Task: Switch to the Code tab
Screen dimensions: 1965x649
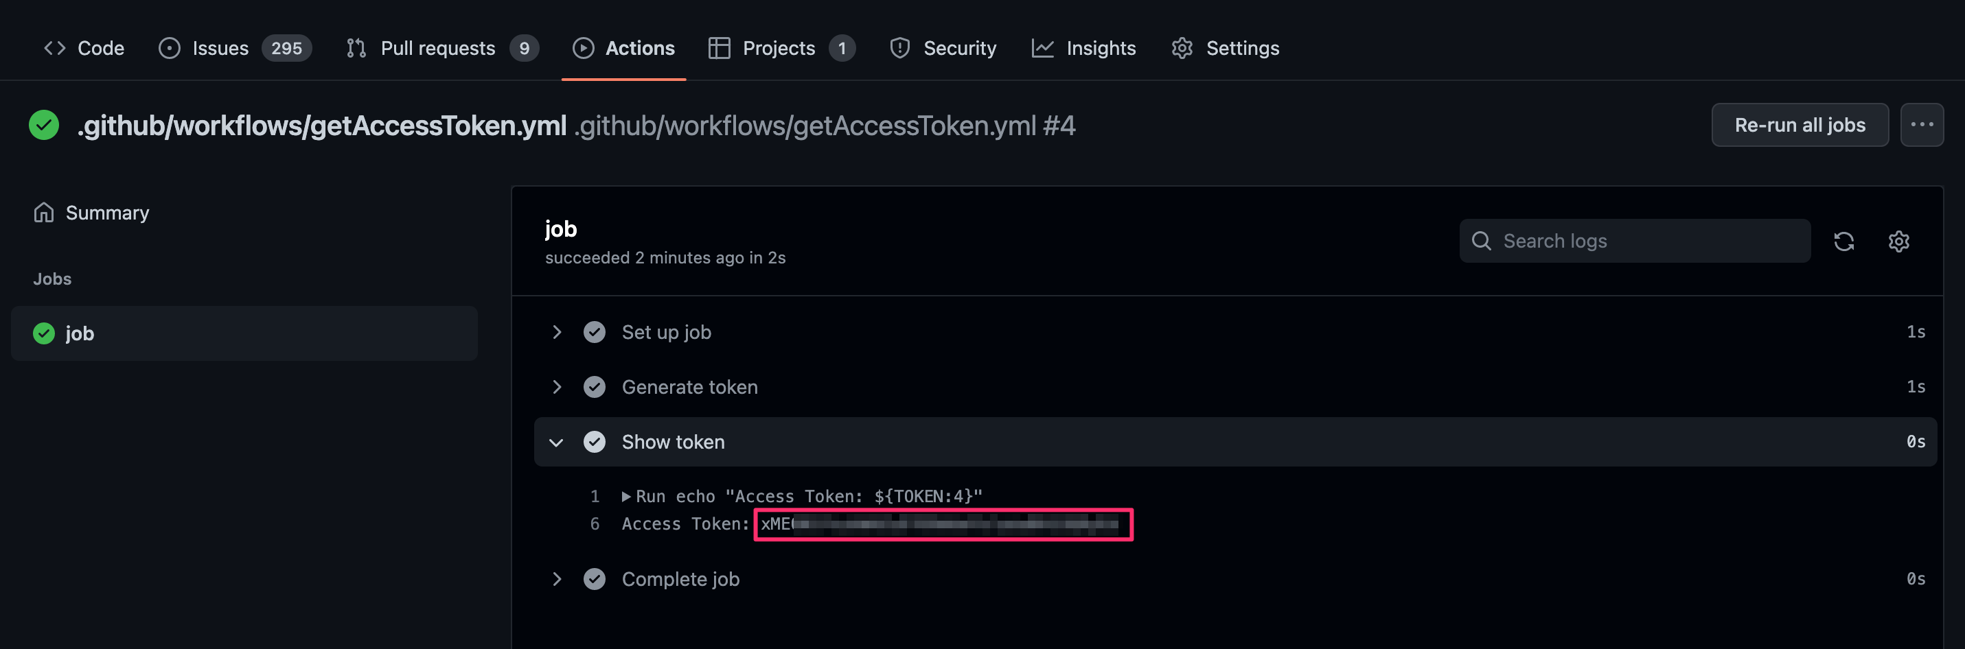Action: click(x=84, y=48)
